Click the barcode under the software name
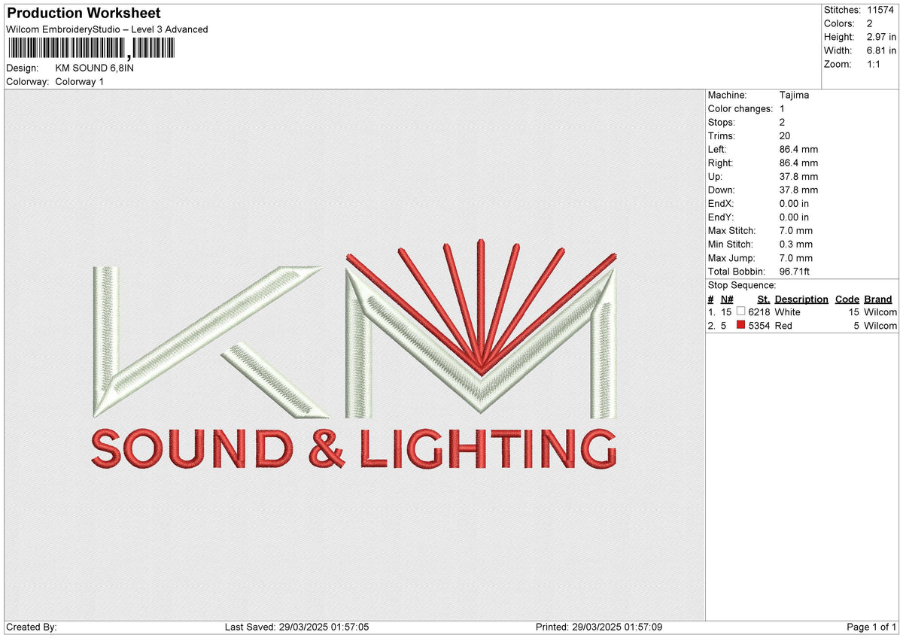This screenshot has width=903, height=638. point(91,49)
